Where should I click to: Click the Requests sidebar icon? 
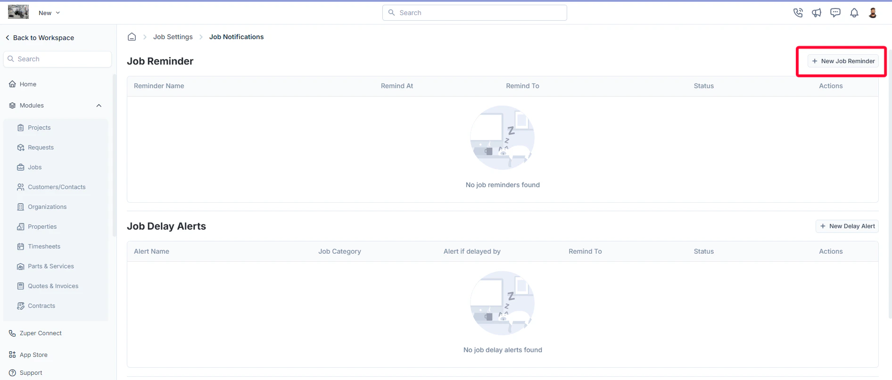(x=21, y=148)
